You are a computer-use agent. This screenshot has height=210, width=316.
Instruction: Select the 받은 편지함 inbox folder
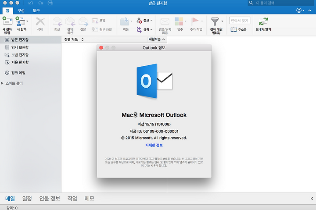pos(31,40)
